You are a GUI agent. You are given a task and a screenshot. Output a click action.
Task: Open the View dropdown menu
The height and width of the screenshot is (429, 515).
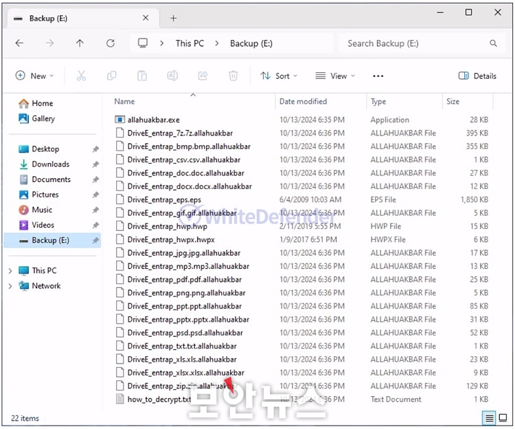point(334,76)
